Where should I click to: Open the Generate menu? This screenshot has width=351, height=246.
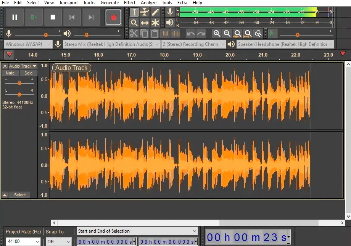coord(110,3)
